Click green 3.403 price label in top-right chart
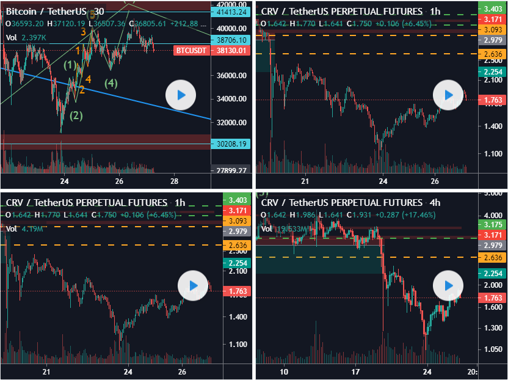Image resolution: width=508 pixels, height=380 pixels. (492, 9)
